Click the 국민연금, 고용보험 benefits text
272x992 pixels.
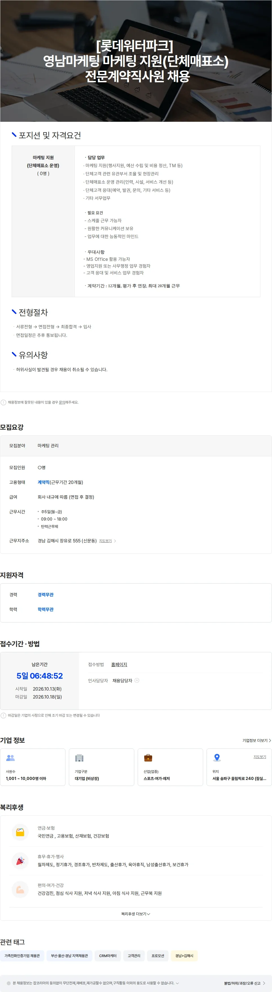click(73, 836)
